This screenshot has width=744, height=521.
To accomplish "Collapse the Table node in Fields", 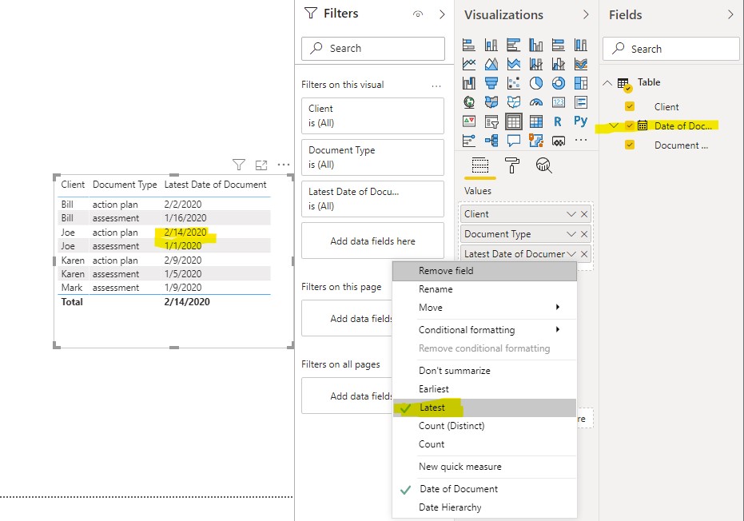I will (607, 82).
